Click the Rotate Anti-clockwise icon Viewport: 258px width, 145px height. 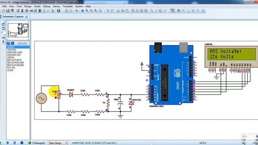(3, 29)
